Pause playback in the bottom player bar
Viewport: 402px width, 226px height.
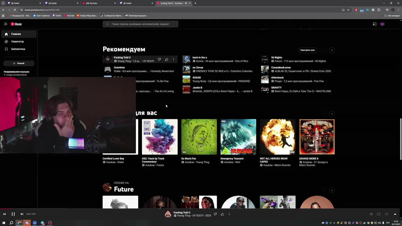click(13, 214)
